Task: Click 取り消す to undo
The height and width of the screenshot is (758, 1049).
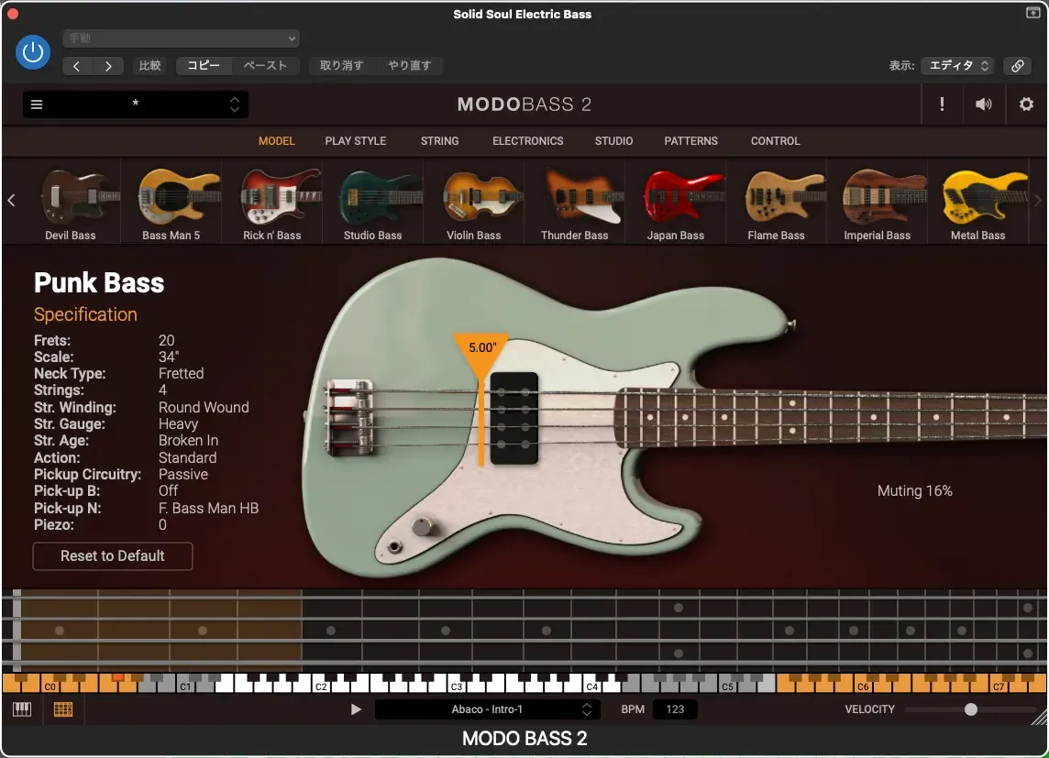Action: pos(341,65)
